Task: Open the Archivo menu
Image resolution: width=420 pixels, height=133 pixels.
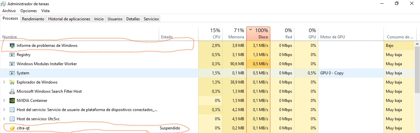Action: (x=9, y=11)
